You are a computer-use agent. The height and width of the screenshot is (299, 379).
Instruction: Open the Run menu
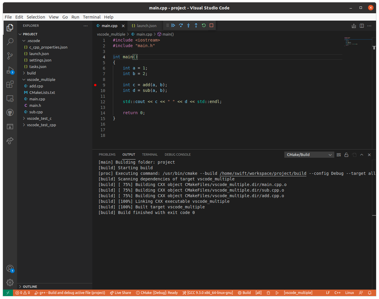pos(75,17)
